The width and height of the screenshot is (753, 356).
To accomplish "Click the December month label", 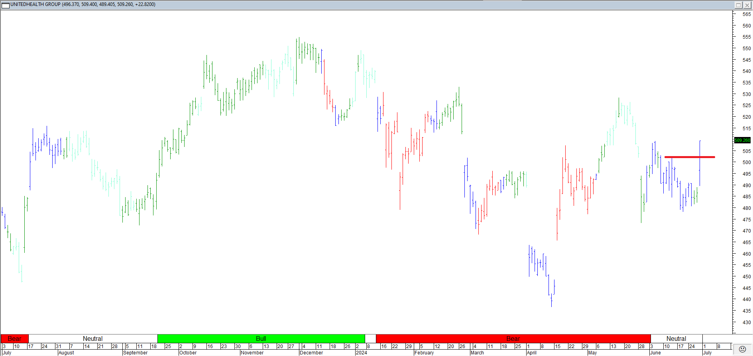I will coord(311,353).
